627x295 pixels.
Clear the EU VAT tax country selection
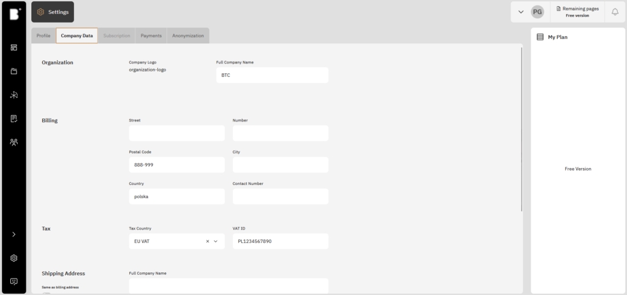click(x=208, y=241)
